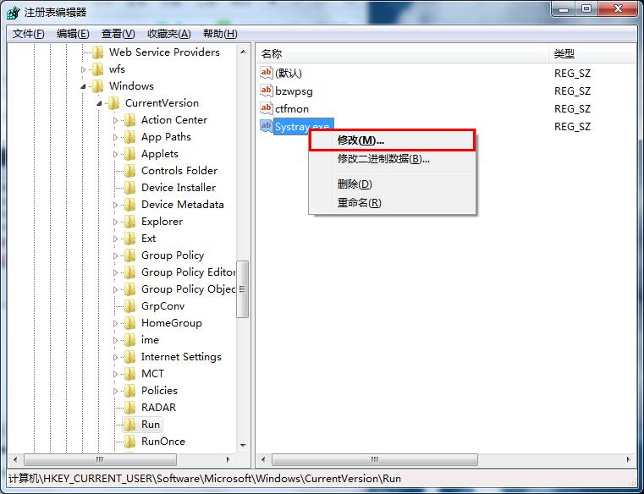Click the CurrentVersion folder icon
This screenshot has width=644, height=494.
coord(113,103)
